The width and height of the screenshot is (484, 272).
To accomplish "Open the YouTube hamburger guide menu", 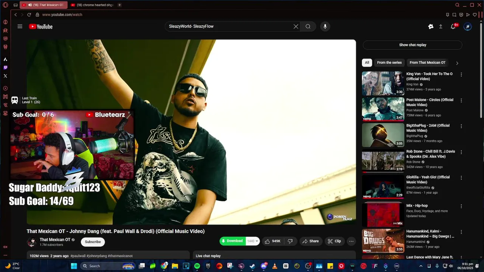I will [20, 26].
